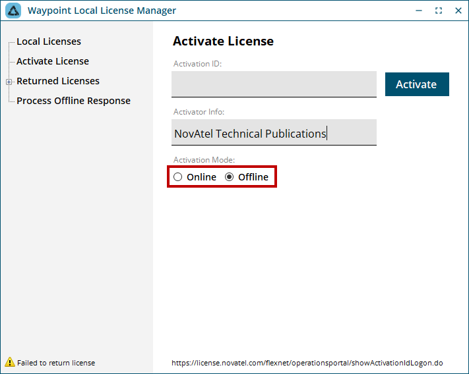Select the Returned Licenses tree entry
The height and width of the screenshot is (374, 469).
(58, 81)
